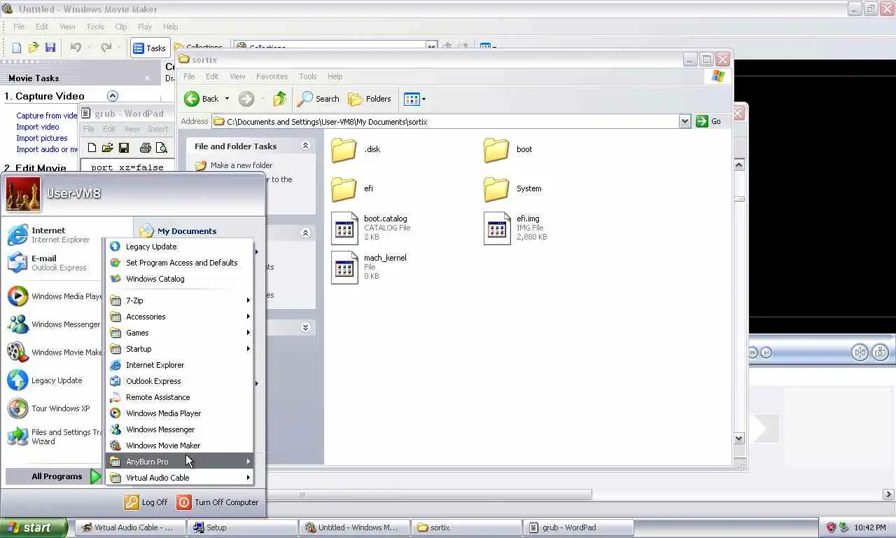Image resolution: width=896 pixels, height=538 pixels.
Task: Expand the Games submenu
Action: point(179,333)
